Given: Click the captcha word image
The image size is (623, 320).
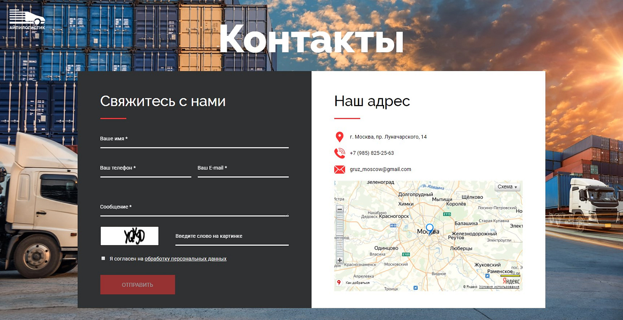Looking at the screenshot, I should point(129,236).
